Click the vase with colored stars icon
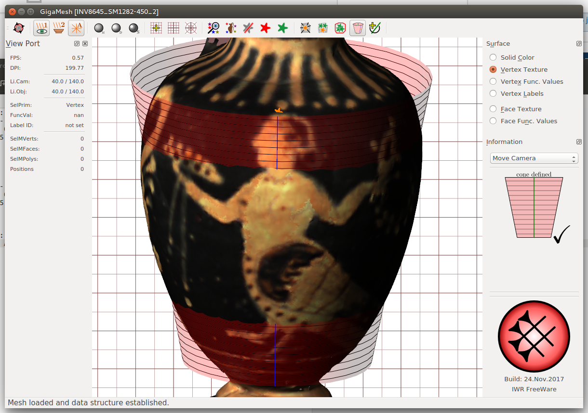Screen dimensions: 588x413 (x=231, y=28)
